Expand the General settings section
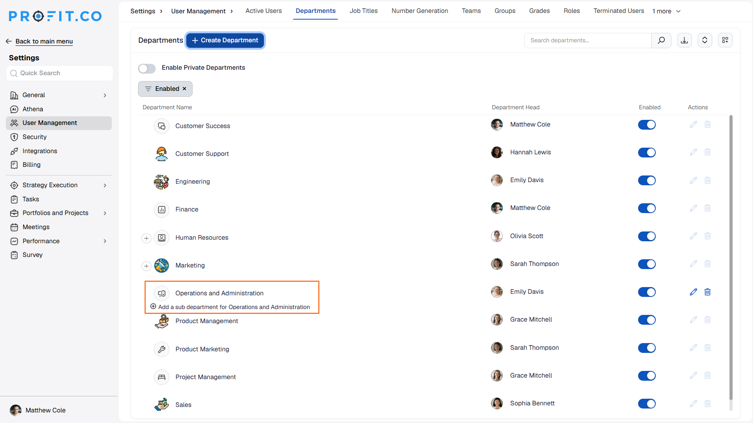This screenshot has height=423, width=753. click(105, 95)
